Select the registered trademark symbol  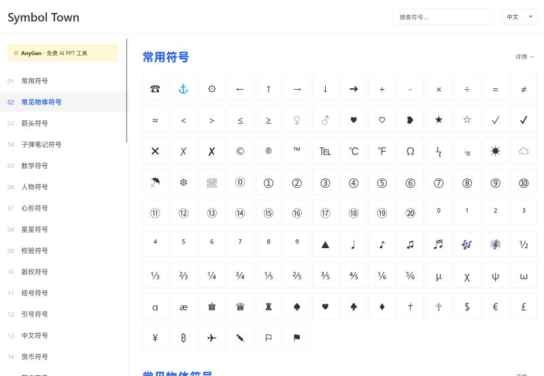pyautogui.click(x=269, y=151)
